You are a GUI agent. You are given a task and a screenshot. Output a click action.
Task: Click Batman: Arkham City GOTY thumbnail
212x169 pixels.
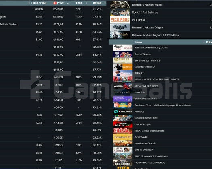pyautogui.click(x=123, y=48)
